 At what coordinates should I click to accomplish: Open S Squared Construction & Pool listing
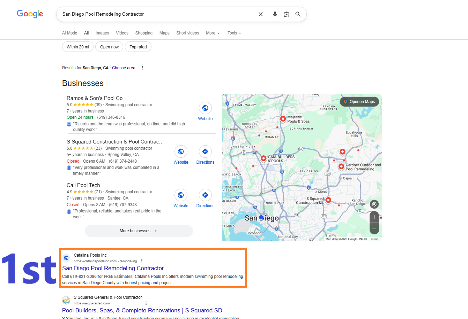tap(115, 142)
